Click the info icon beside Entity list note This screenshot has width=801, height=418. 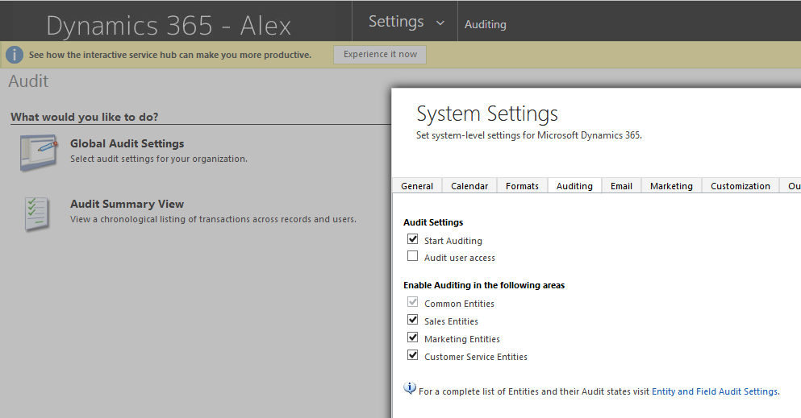click(410, 390)
